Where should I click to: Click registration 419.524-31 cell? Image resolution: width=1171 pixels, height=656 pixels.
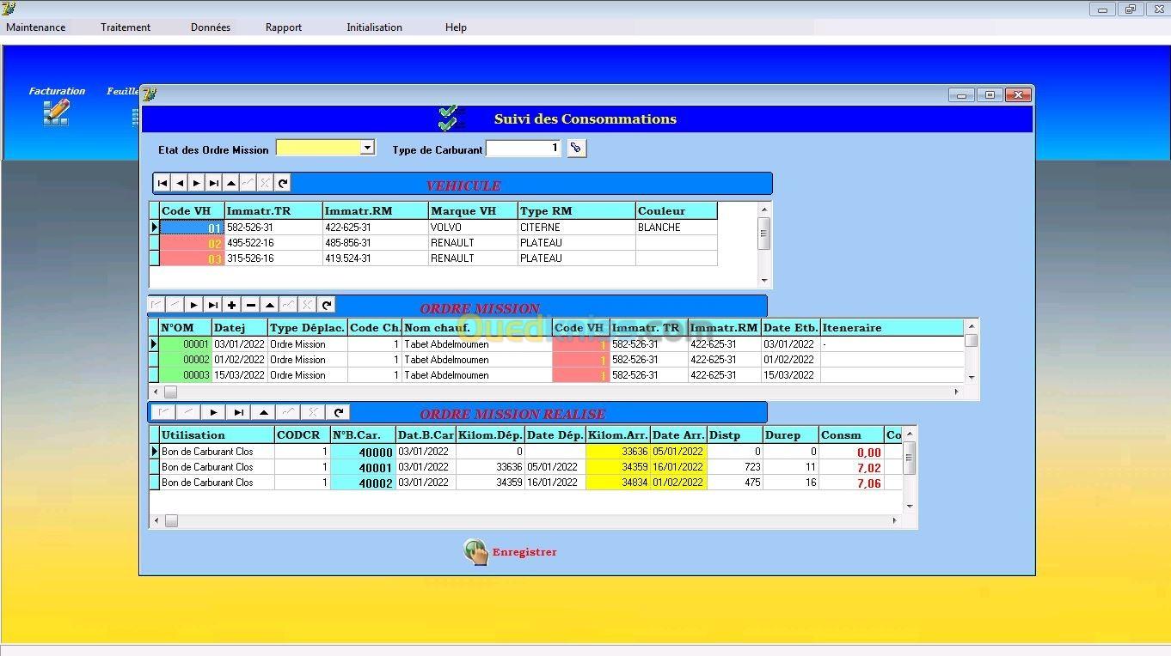pos(376,258)
